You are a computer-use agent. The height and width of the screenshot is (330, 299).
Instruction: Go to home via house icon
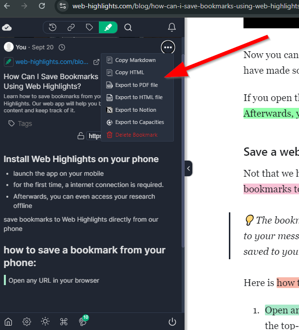tap(8, 322)
